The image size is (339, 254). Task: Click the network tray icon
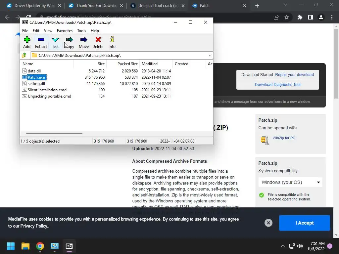(292, 246)
